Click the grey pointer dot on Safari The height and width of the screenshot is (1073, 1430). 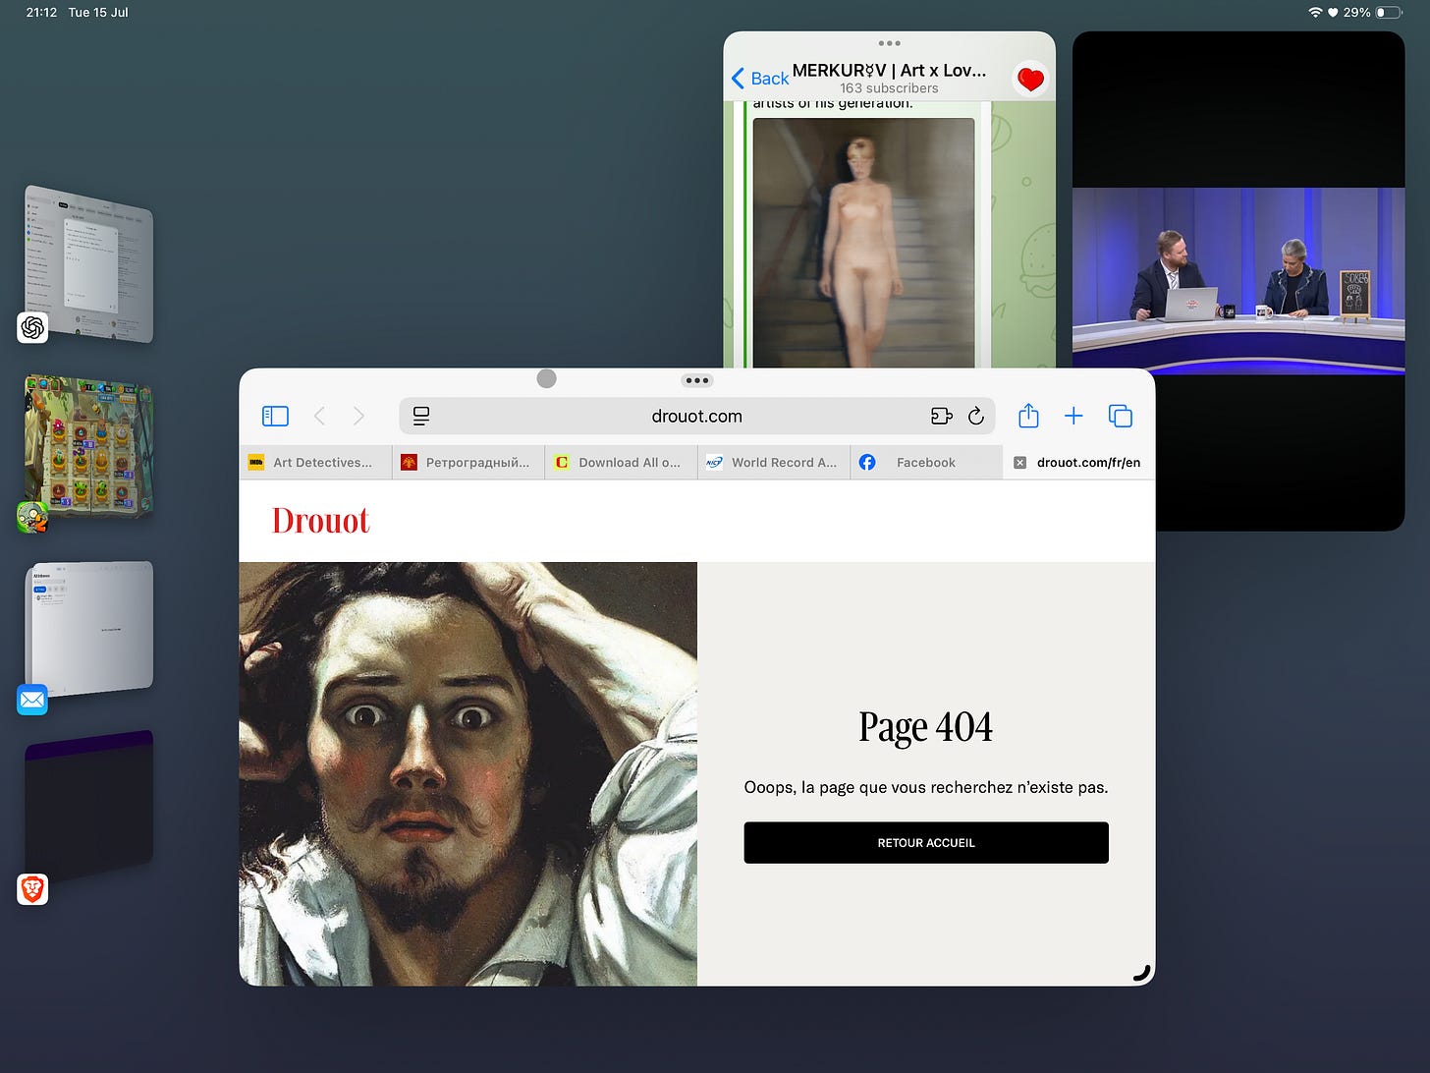(547, 378)
